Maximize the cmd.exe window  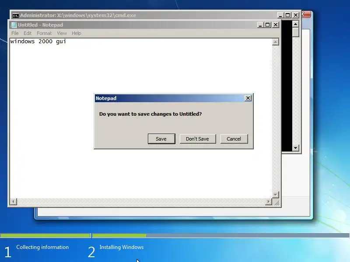pyautogui.click(x=288, y=15)
